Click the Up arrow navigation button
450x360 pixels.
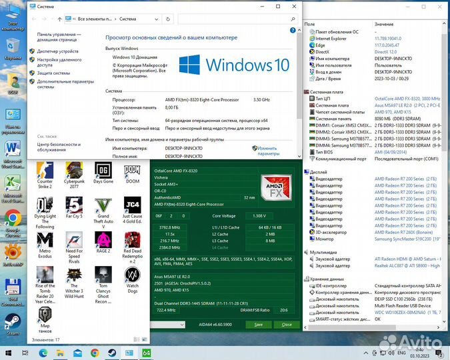(x=59, y=19)
